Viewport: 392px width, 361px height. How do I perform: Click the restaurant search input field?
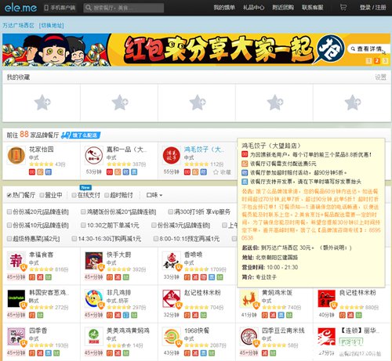pyautogui.click(x=124, y=8)
